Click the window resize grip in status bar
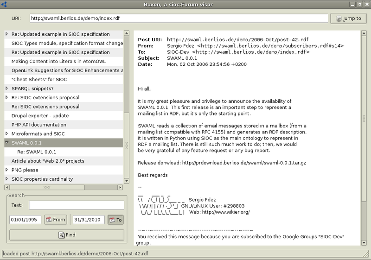The image size is (371, 260). click(x=366, y=254)
